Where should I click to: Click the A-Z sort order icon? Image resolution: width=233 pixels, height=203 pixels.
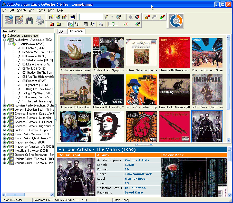click(92, 24)
